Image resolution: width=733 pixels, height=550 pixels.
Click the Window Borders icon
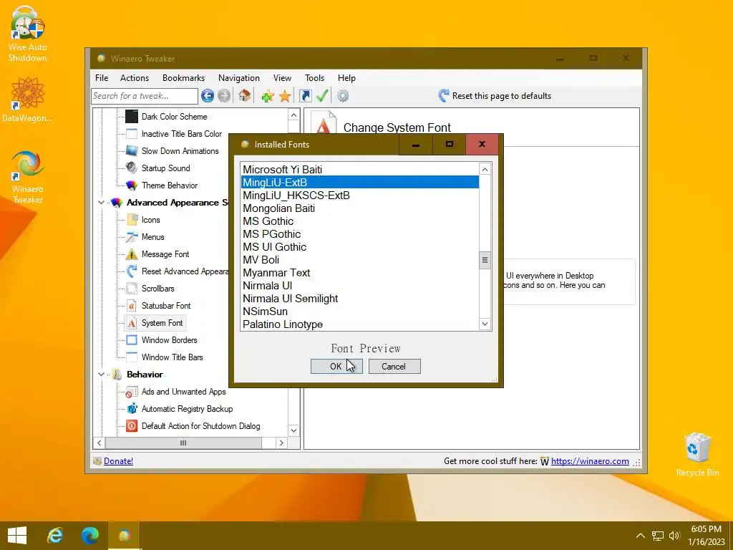coord(132,340)
